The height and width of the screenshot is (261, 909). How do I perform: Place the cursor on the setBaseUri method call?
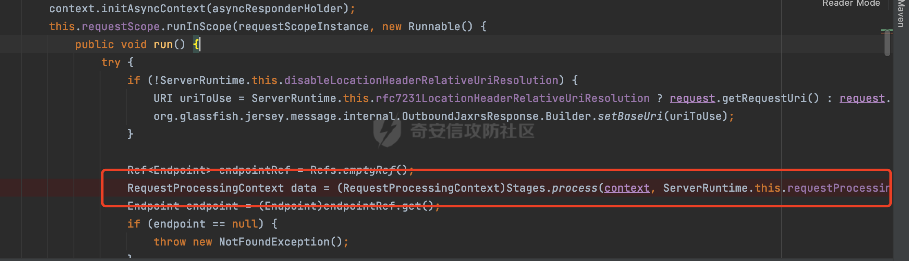pyautogui.click(x=630, y=116)
